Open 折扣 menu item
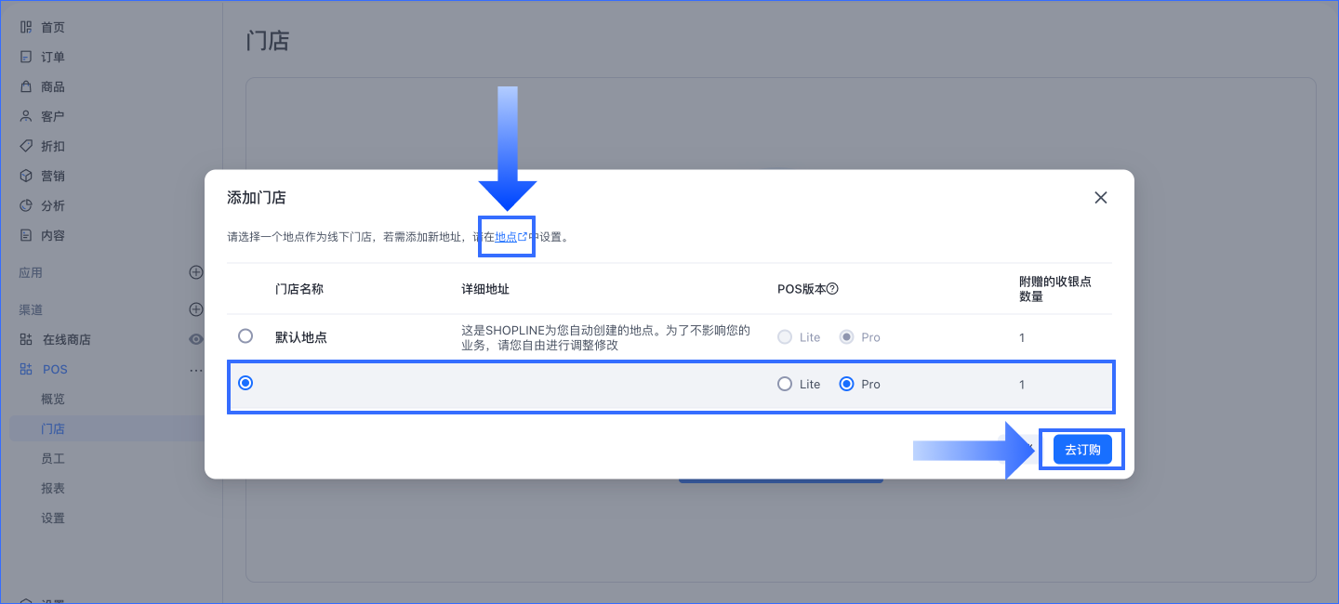This screenshot has height=604, width=1339. (53, 146)
